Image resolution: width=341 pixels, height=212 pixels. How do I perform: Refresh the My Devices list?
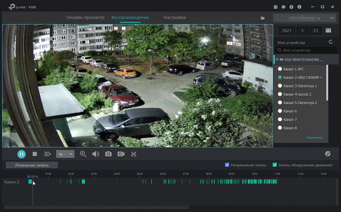331,42
